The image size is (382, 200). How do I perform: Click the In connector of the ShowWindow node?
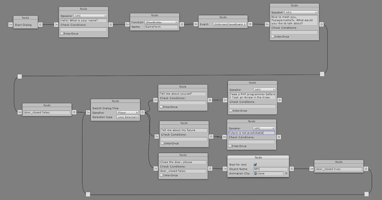tap(127, 24)
